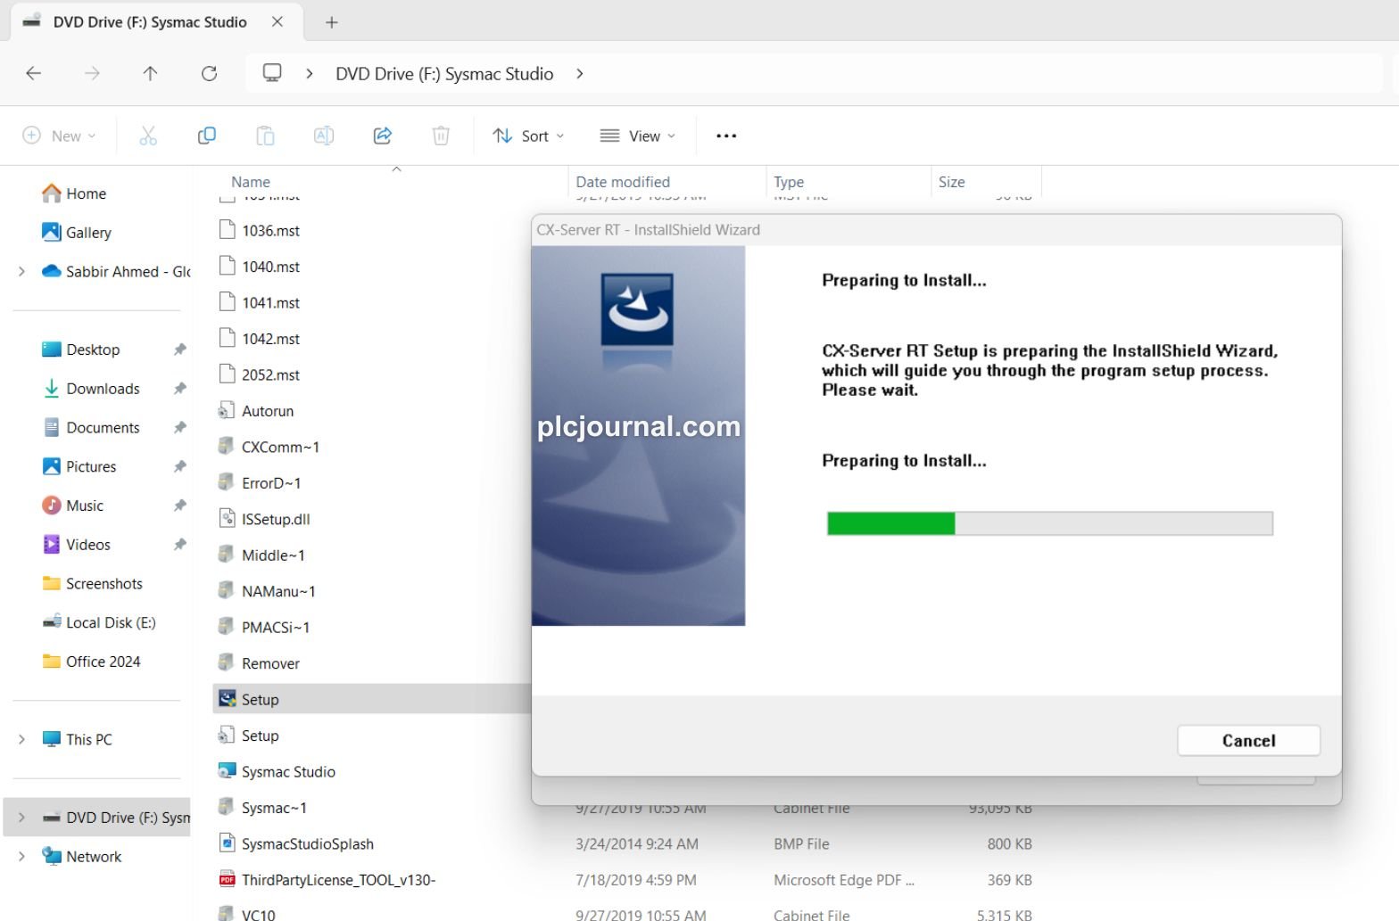The width and height of the screenshot is (1399, 921).
Task: Go up one folder level
Action: coord(150,74)
